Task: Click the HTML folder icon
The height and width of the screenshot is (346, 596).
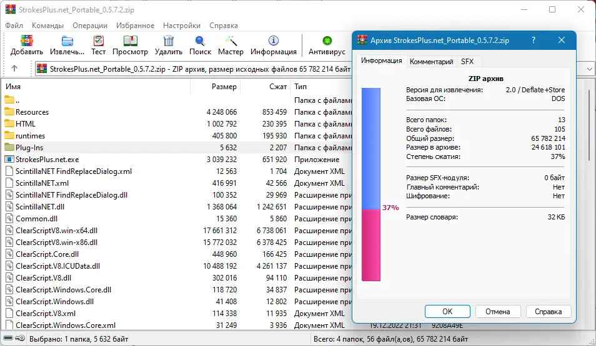Action: coord(9,123)
